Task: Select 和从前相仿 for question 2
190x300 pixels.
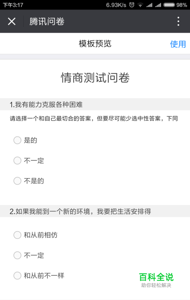Action: click(35, 235)
